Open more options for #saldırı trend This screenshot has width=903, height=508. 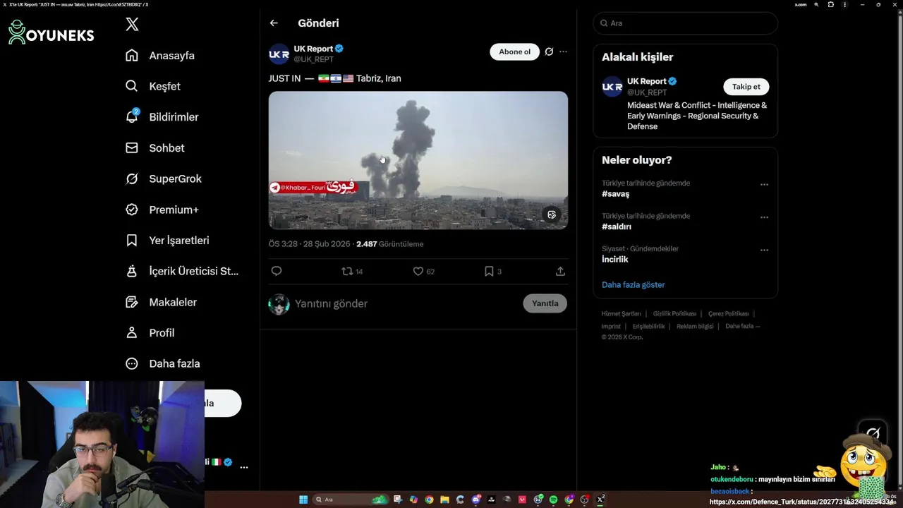(764, 217)
